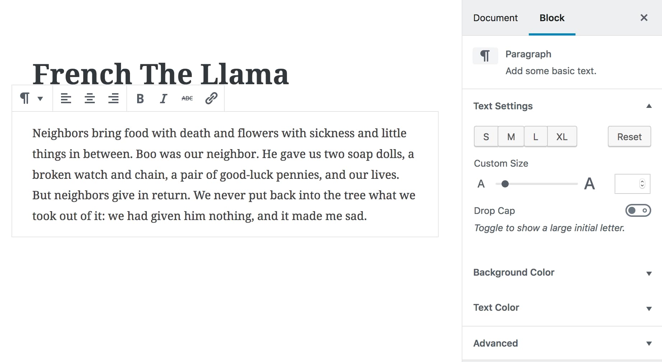Screen dimensions: 662x362
Task: Click the Reset font size button
Action: point(629,137)
